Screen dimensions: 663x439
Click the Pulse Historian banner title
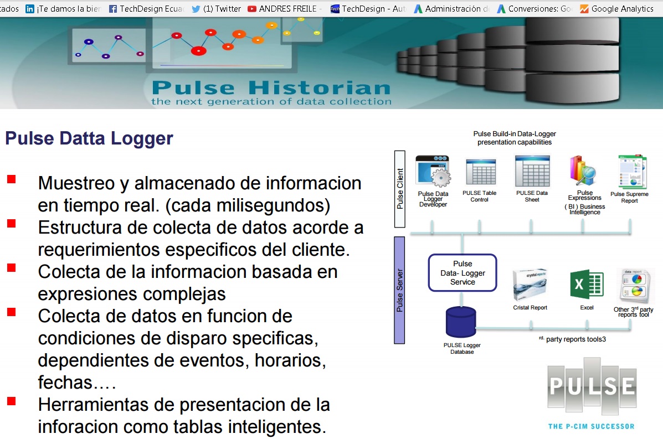(x=271, y=89)
